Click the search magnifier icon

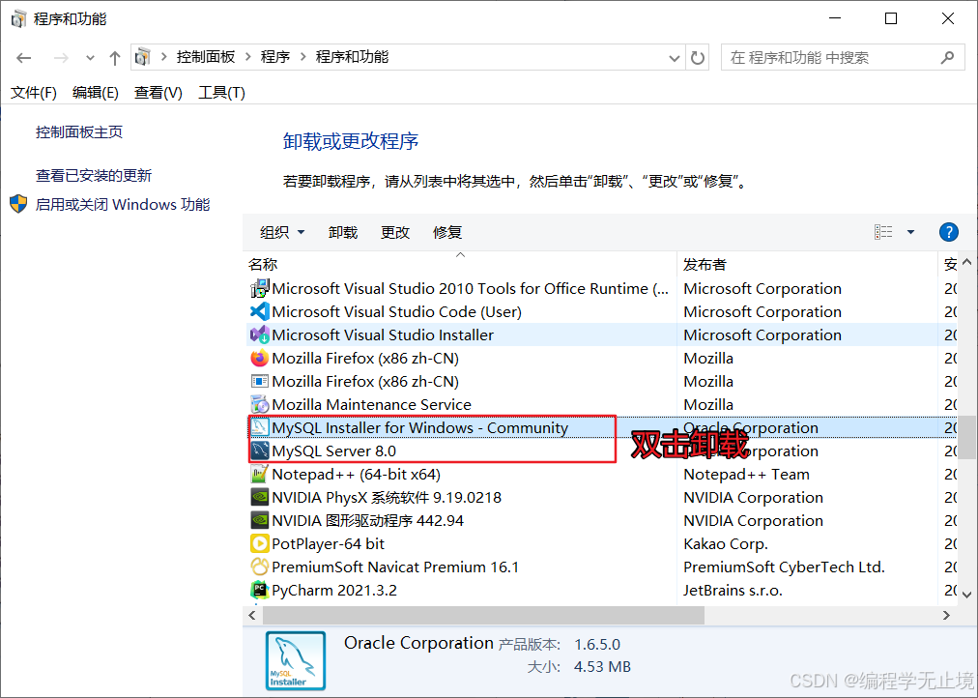[947, 57]
